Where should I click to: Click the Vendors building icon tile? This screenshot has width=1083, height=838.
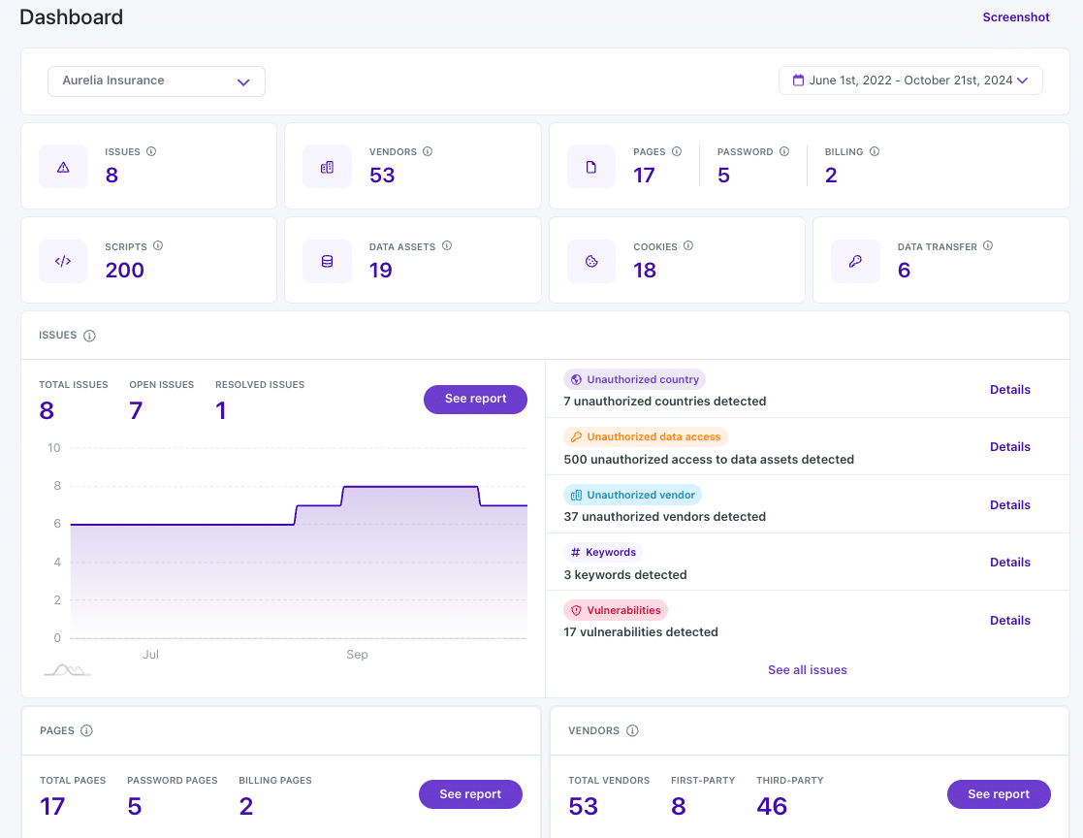(x=327, y=167)
